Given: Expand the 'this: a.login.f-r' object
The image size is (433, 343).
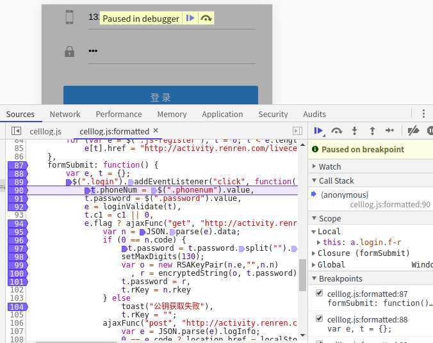Looking at the screenshot, I should click(x=320, y=243).
